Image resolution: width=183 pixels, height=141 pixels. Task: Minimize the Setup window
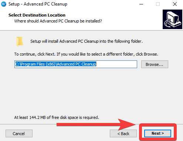(141, 4)
